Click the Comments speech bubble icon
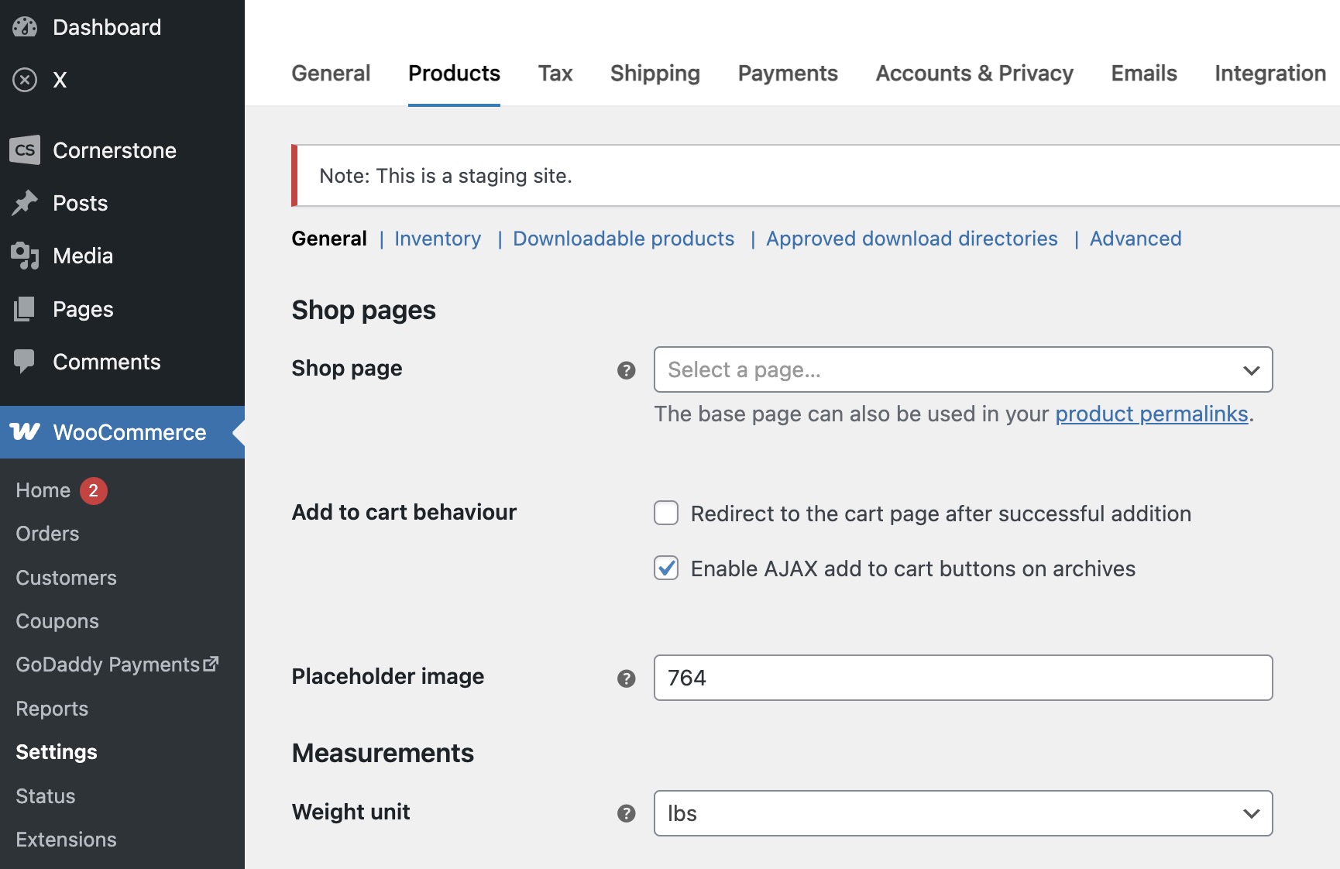This screenshot has height=869, width=1340. click(x=25, y=362)
